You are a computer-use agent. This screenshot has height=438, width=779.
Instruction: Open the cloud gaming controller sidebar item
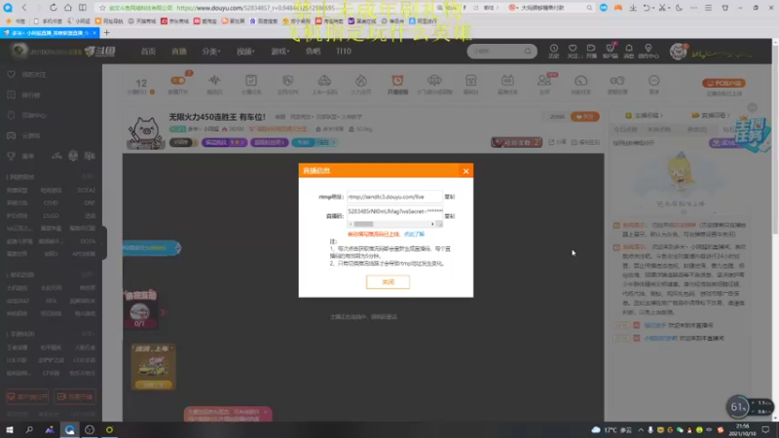(31, 135)
